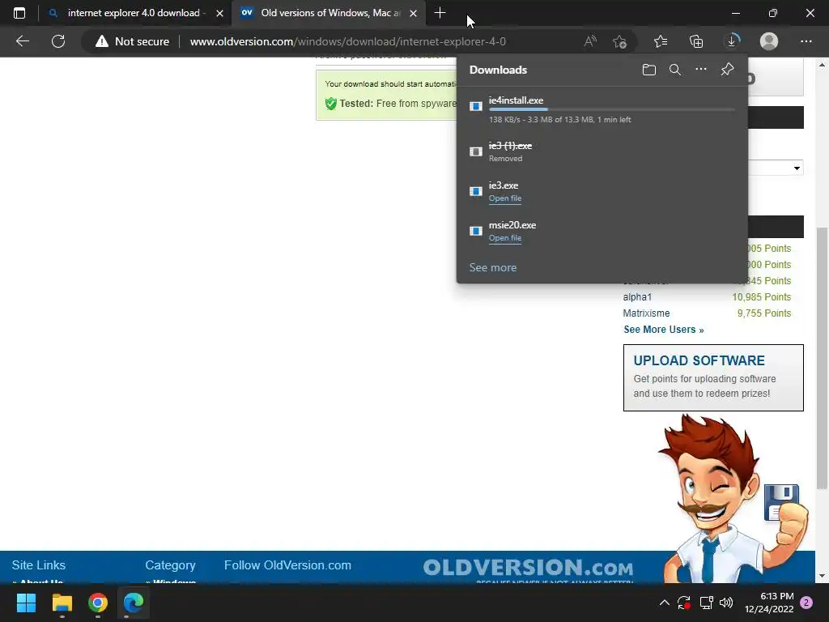Expand the dropdown arrow on right sidebar
The width and height of the screenshot is (829, 622).
tap(797, 168)
